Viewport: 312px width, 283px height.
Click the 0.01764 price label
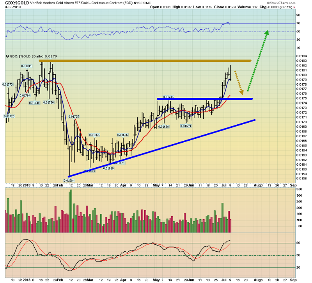[x=25, y=95]
